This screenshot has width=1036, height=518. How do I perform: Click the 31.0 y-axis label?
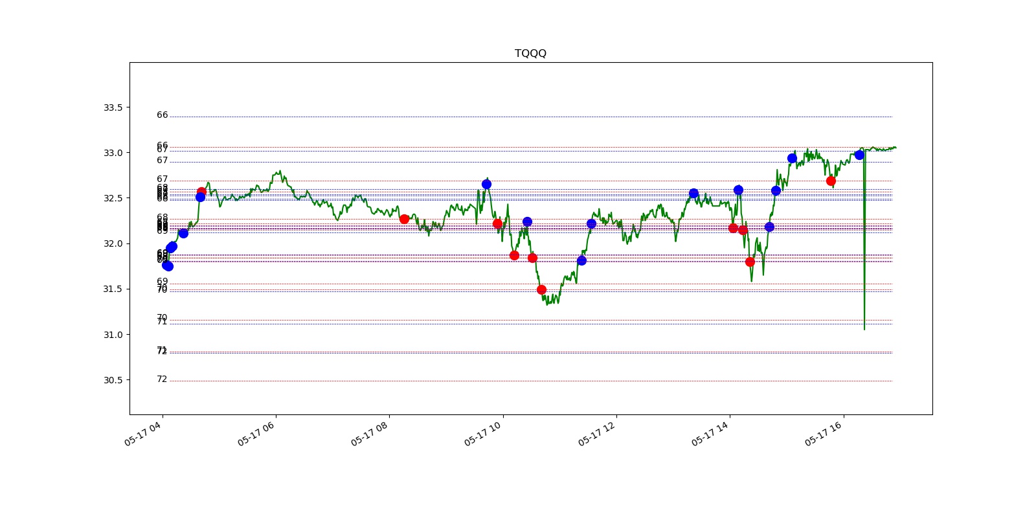click(113, 335)
